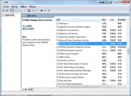This screenshot has height=96, width=131.
Task: Switch to the 扩展 tab
Action: pyautogui.click(x=25, y=89)
